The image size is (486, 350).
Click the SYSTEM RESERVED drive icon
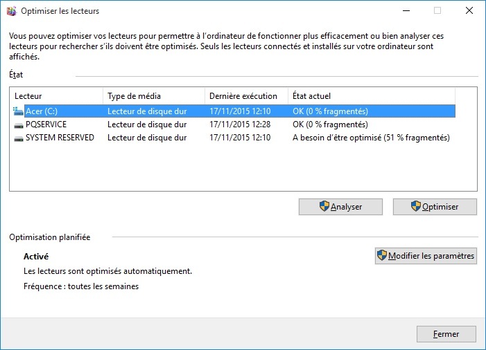tap(19, 138)
